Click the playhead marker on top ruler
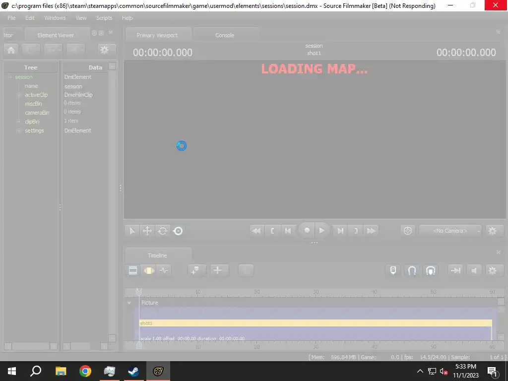Viewport: 508px width, 381px height. coord(139,292)
